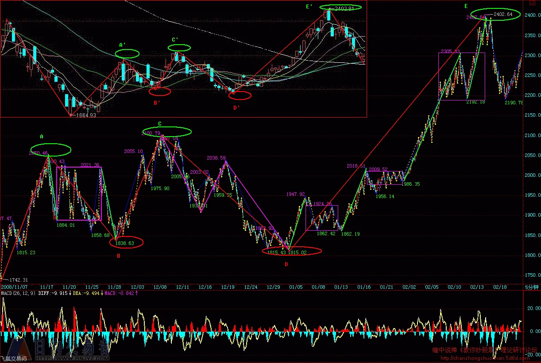Screen dimensions: 541x363
Task: Click the 2055.10 high price label
Action: (133, 151)
